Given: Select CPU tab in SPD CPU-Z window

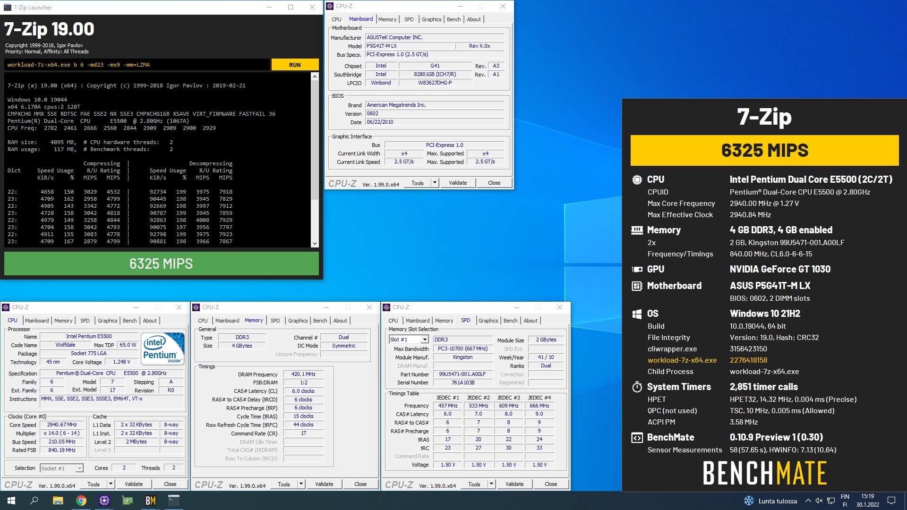Looking at the screenshot, I should (393, 321).
